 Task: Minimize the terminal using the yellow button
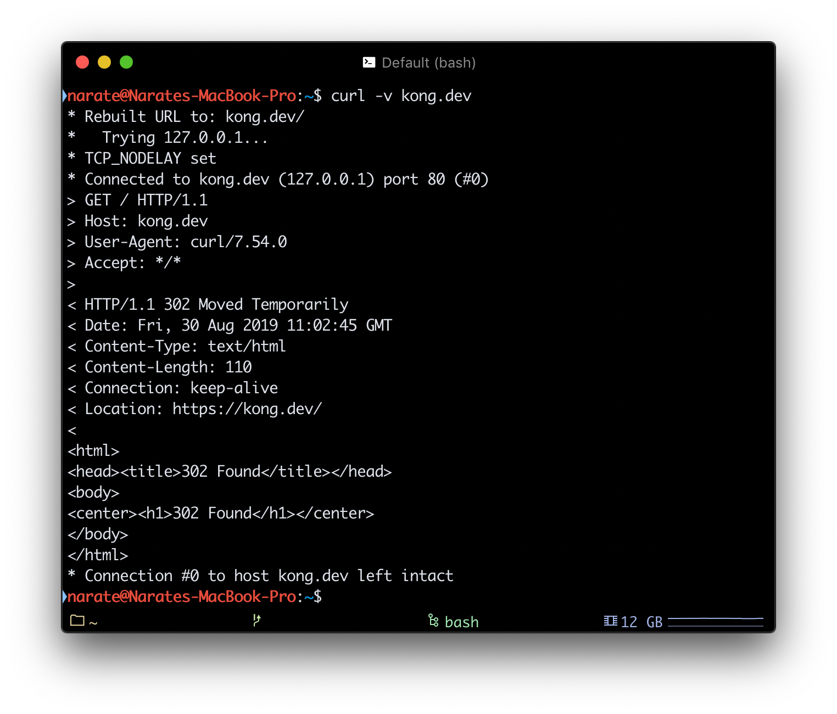click(x=104, y=62)
